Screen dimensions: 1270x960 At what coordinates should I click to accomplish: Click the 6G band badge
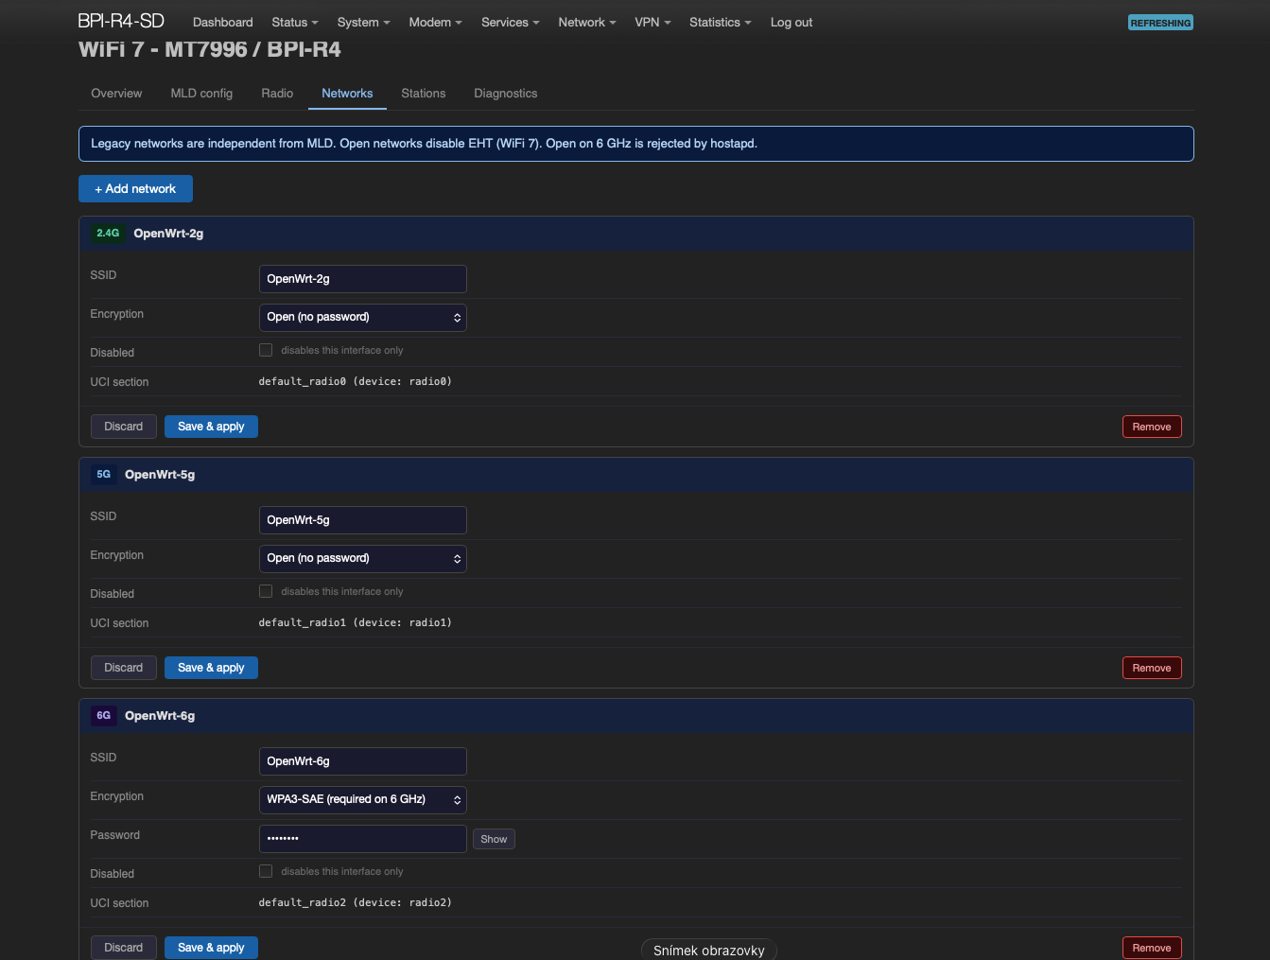click(104, 715)
